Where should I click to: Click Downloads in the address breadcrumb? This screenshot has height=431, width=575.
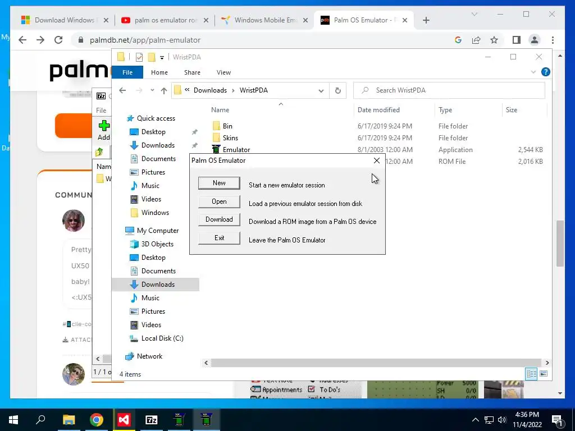(210, 90)
